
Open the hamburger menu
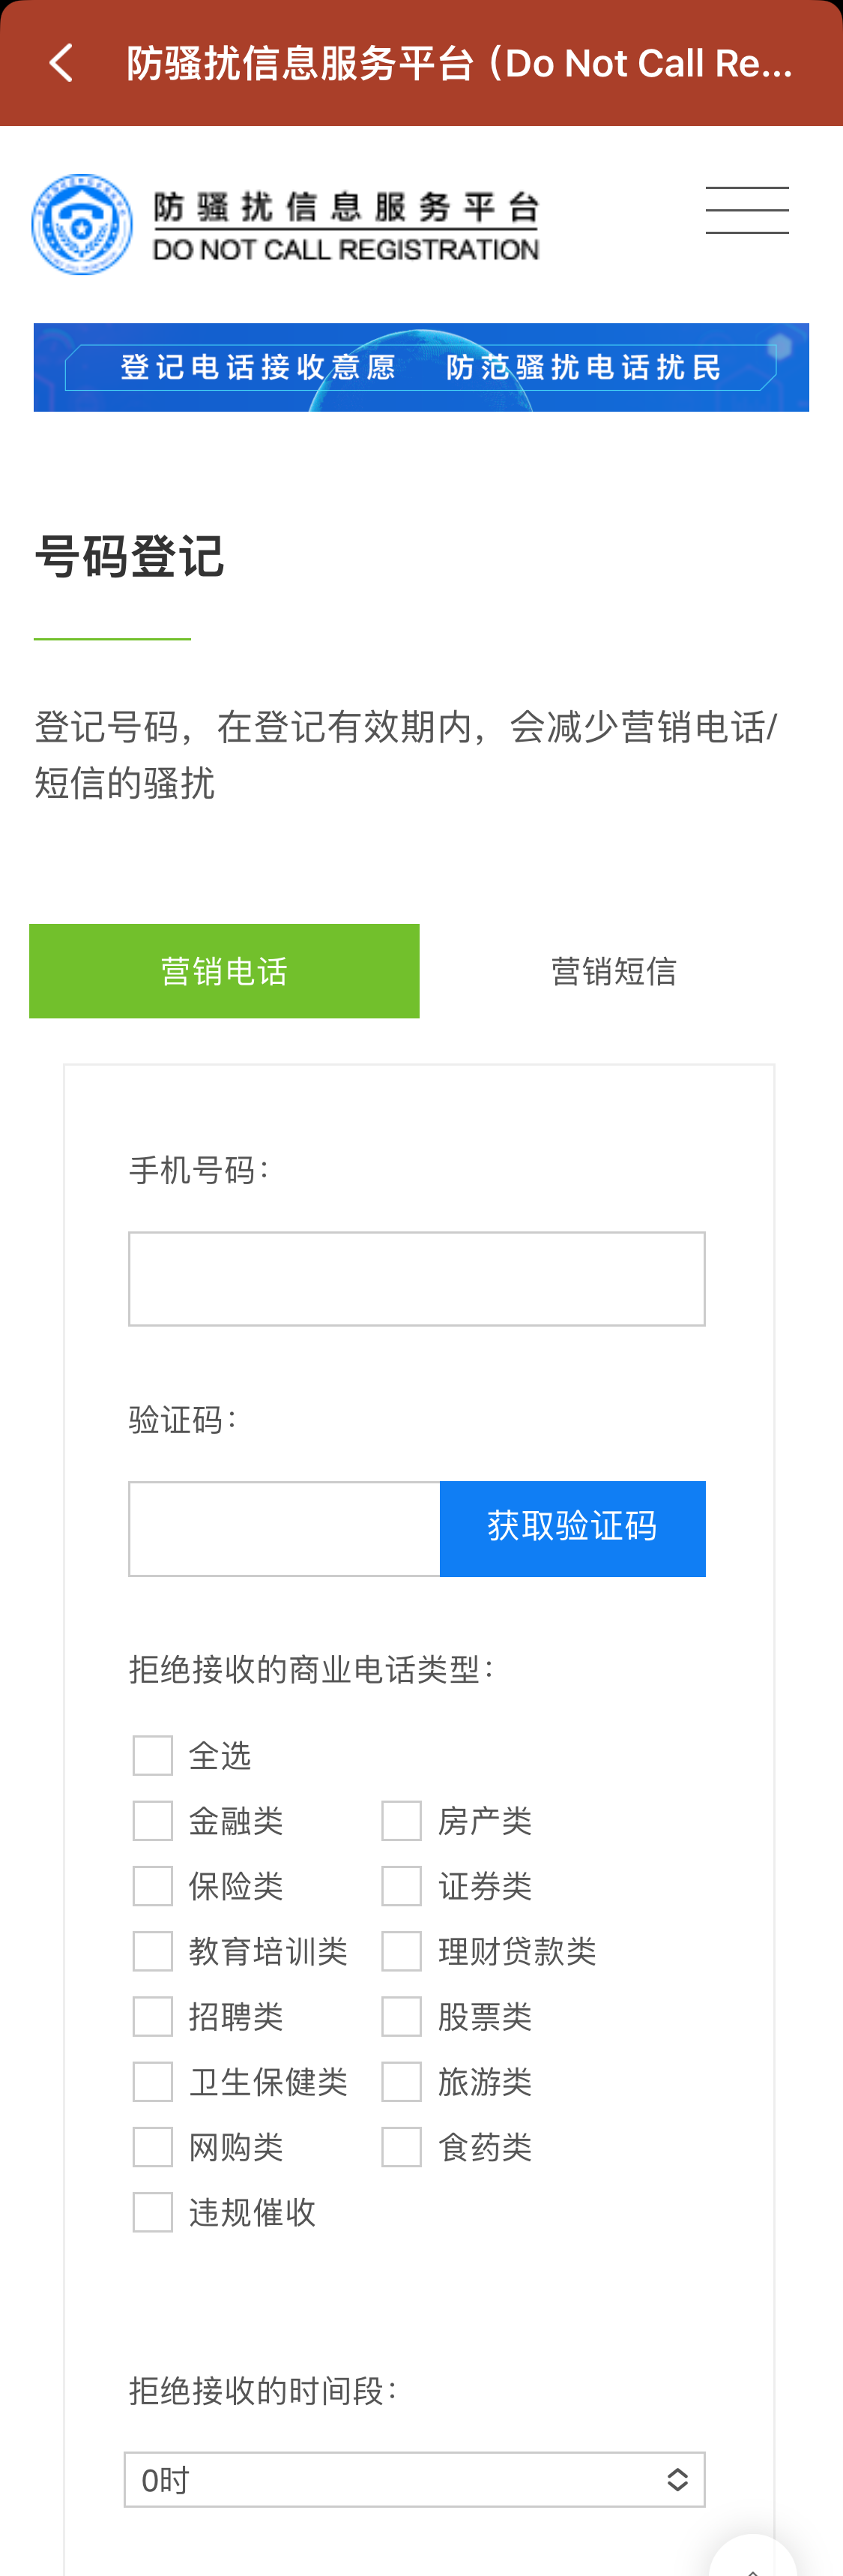(747, 210)
